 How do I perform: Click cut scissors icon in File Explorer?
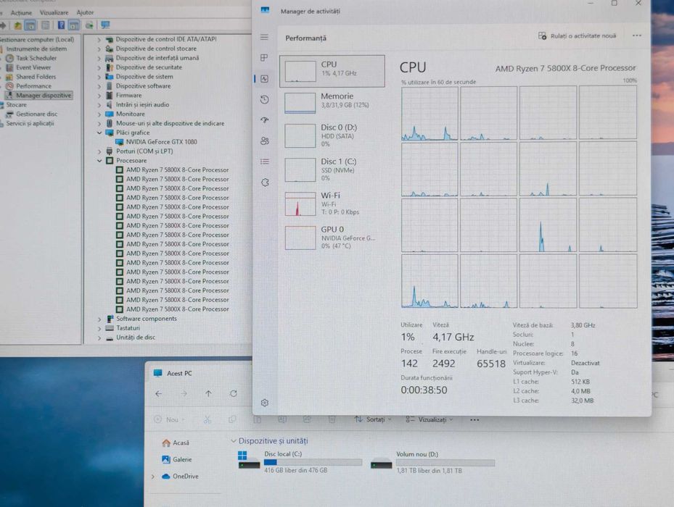207,419
